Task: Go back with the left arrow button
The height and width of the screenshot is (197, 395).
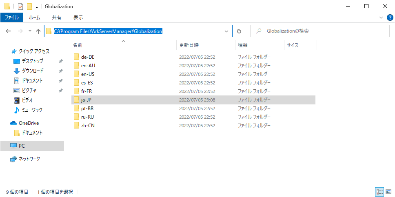Action: [8, 31]
